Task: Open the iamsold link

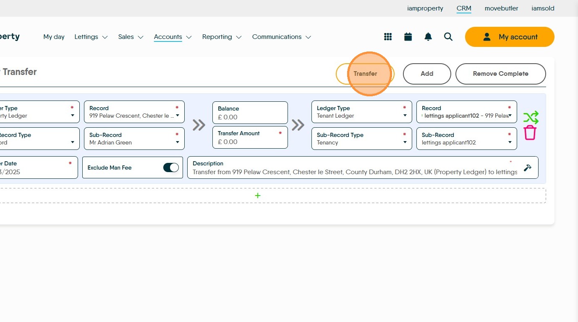Action: 543,8
